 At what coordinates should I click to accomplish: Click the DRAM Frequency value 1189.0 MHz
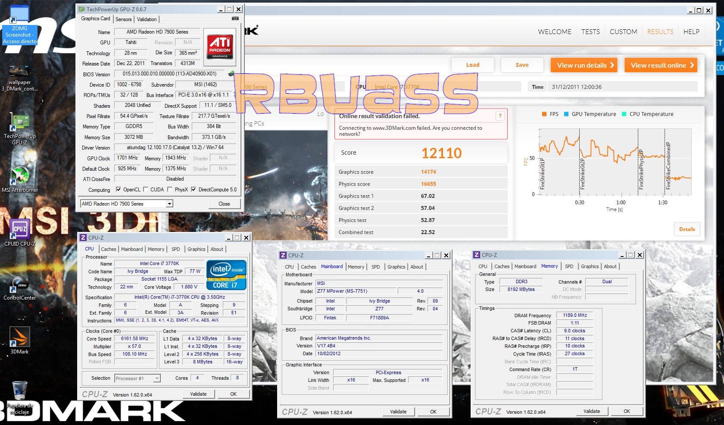click(x=575, y=315)
